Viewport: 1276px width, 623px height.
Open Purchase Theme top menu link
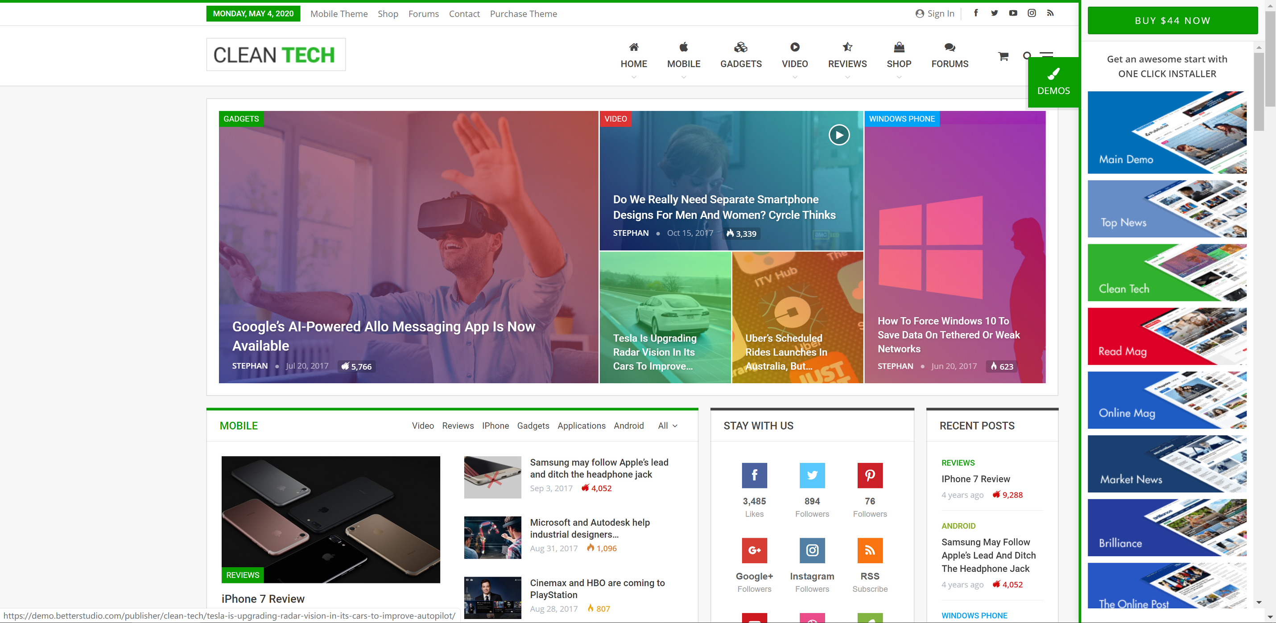click(x=523, y=14)
